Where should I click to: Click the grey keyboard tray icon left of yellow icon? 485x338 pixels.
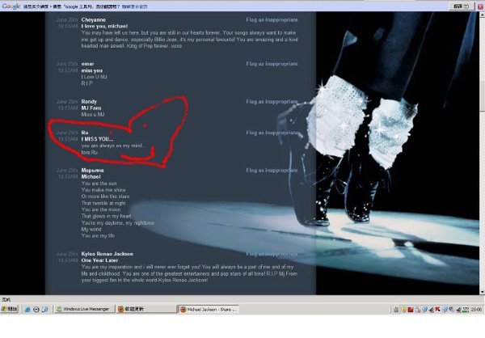[x=396, y=309]
